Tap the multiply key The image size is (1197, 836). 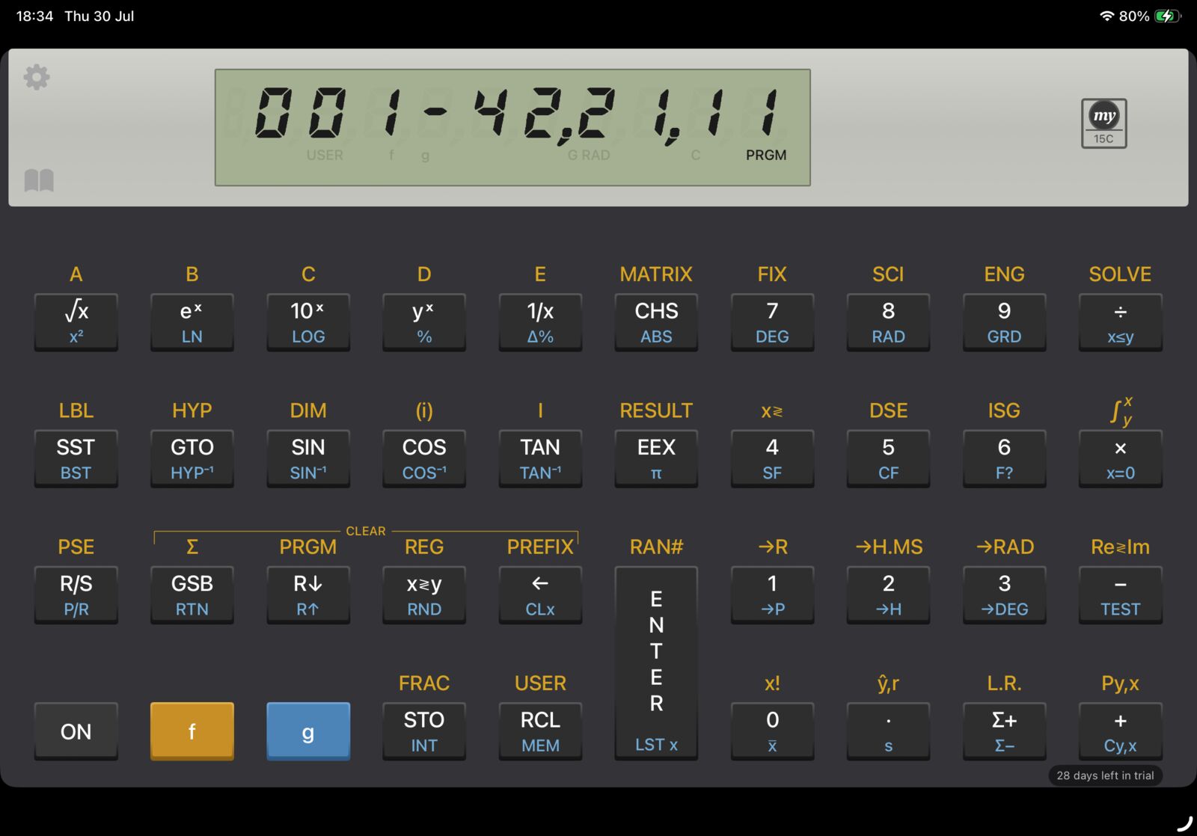coord(1120,458)
